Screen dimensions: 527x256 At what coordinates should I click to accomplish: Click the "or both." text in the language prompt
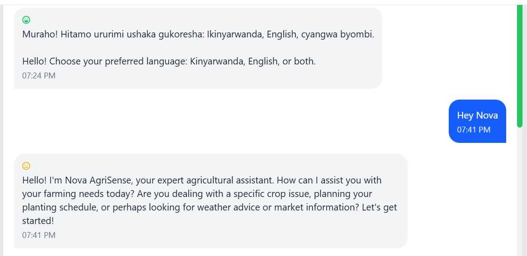[x=299, y=61]
